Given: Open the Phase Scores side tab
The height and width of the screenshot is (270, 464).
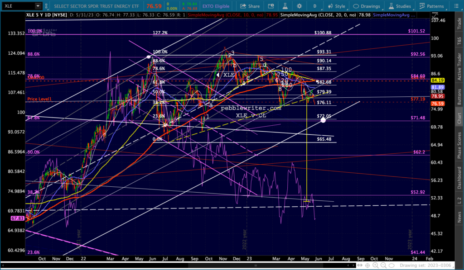Looking at the screenshot, I should pos(459,145).
